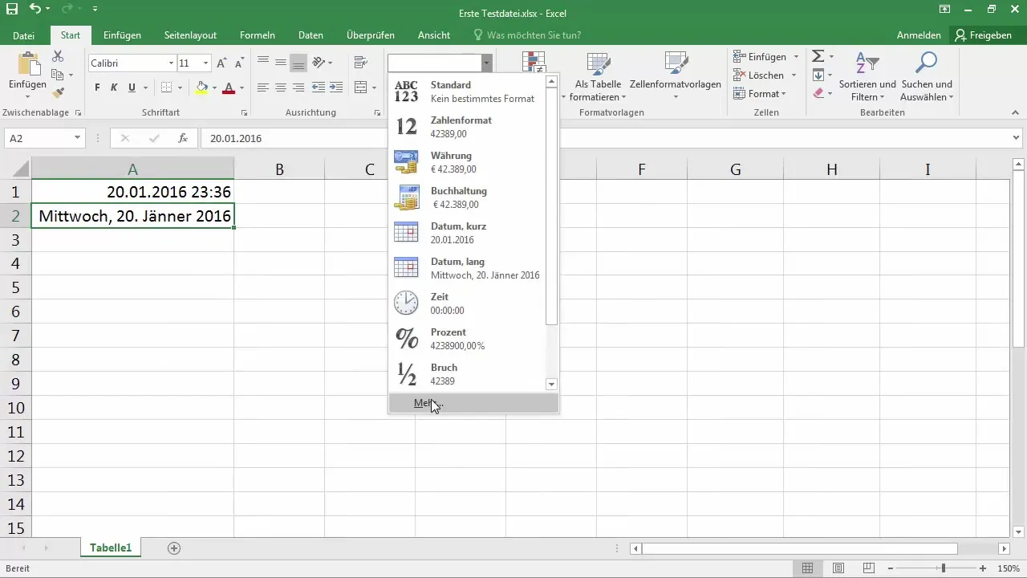
Task: Select cell A1 with 20.01.2016 23:36
Action: tap(132, 192)
